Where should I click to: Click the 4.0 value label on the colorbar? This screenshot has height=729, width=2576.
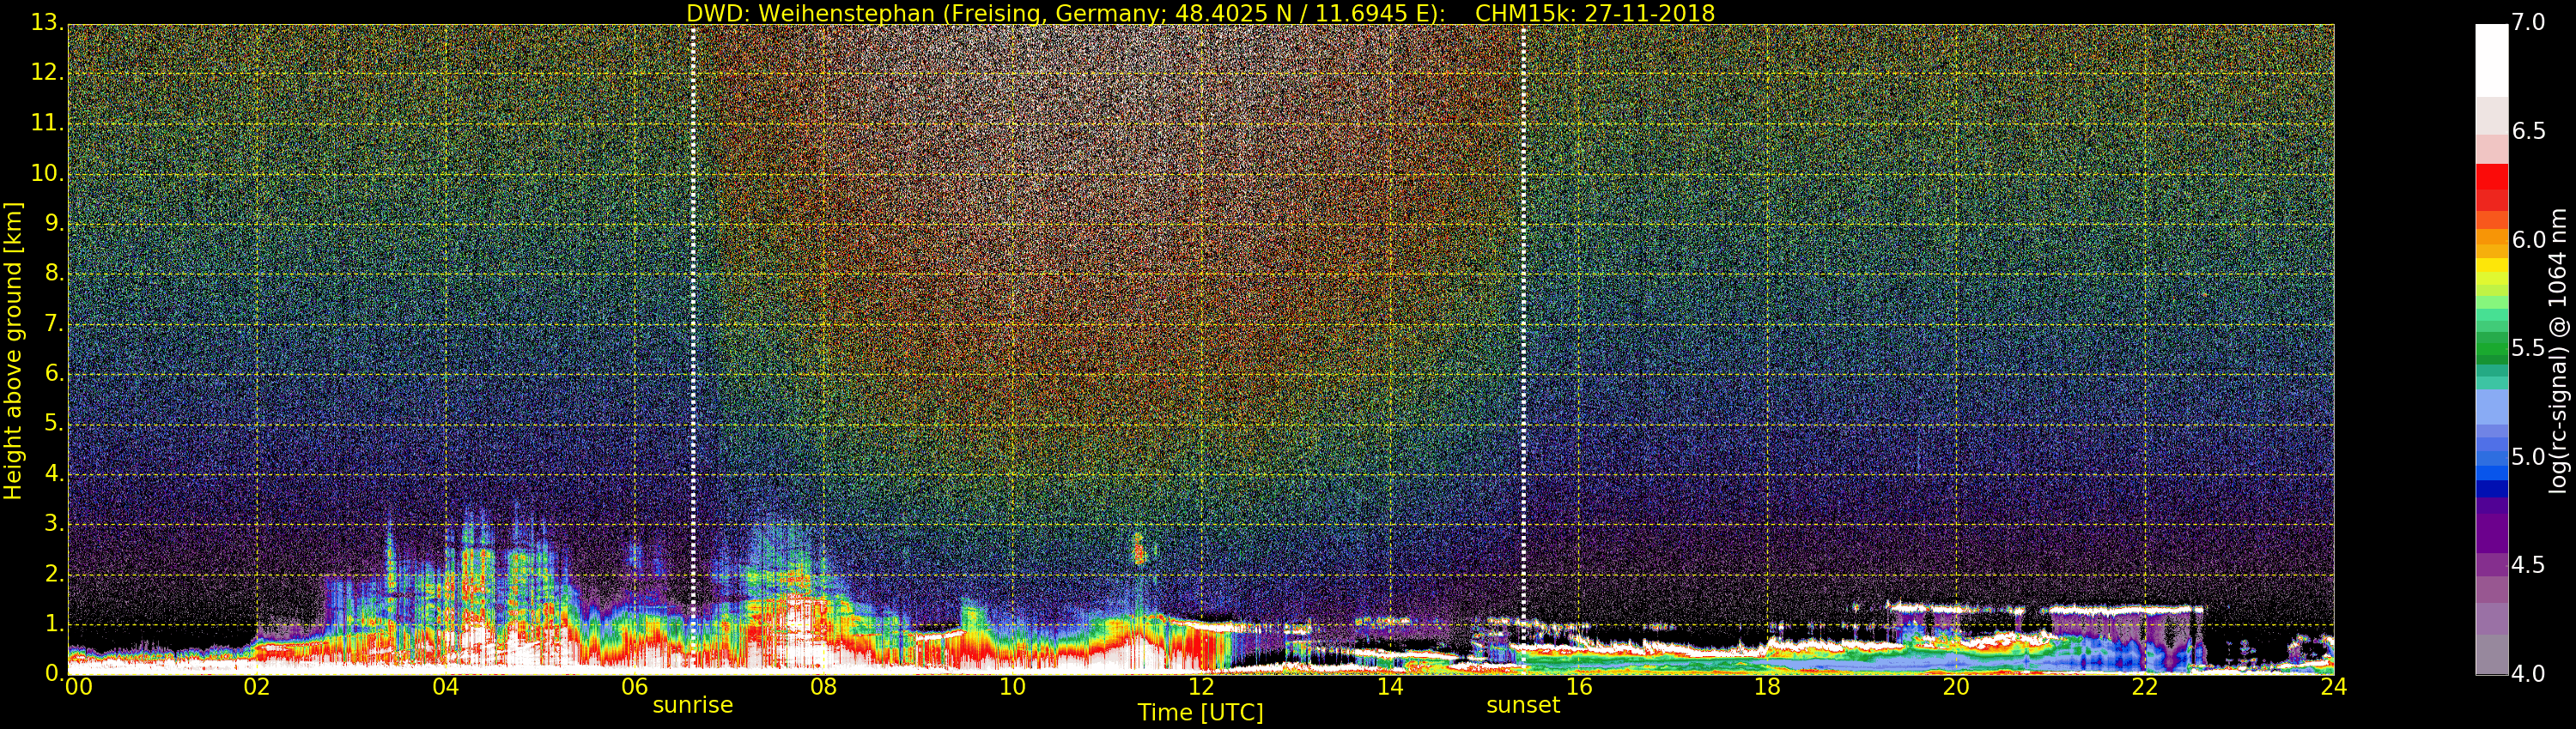click(x=2528, y=674)
